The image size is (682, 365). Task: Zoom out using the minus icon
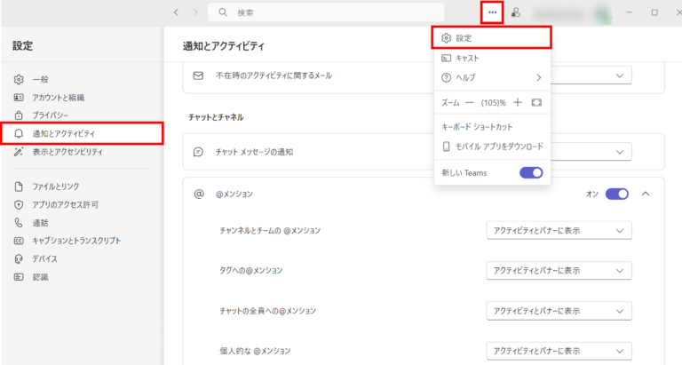coord(470,102)
